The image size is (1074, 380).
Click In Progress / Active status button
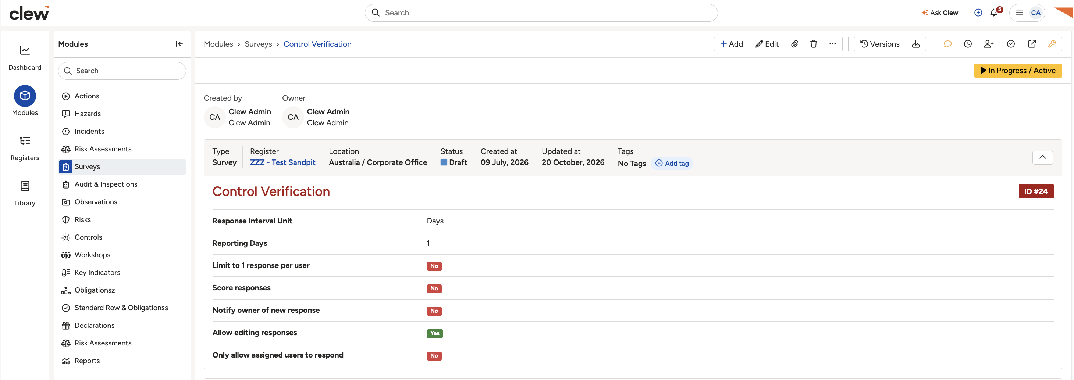[x=1018, y=71]
